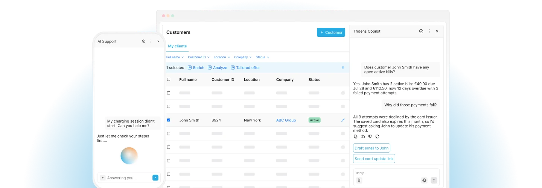This screenshot has height=188, width=542.
Task: Click the Customers page heading
Action: tap(178, 32)
